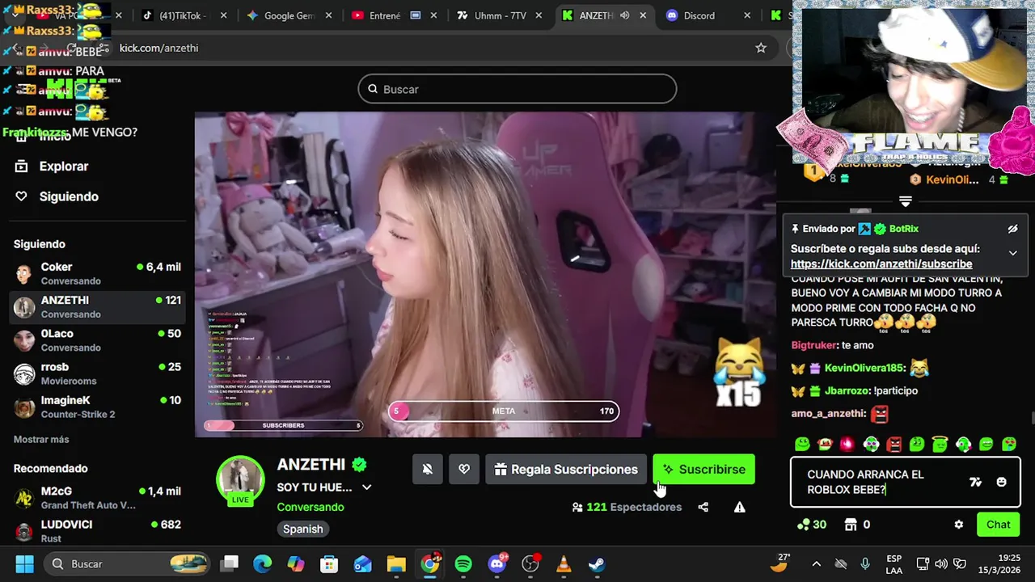Click the Spanish language tag
This screenshot has width=1035, height=582.
click(x=303, y=529)
